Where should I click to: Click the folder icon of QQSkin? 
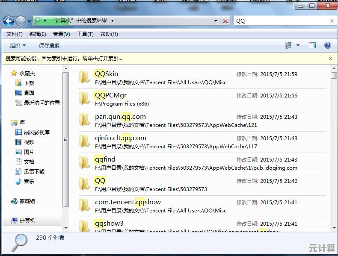[x=84, y=77]
